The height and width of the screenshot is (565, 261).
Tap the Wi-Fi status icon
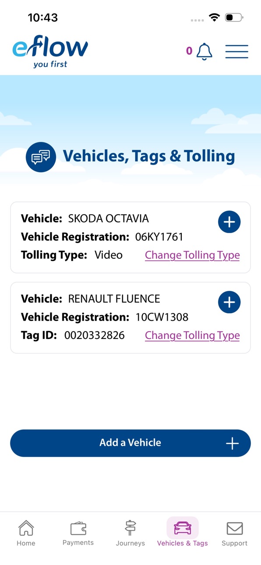(x=214, y=18)
